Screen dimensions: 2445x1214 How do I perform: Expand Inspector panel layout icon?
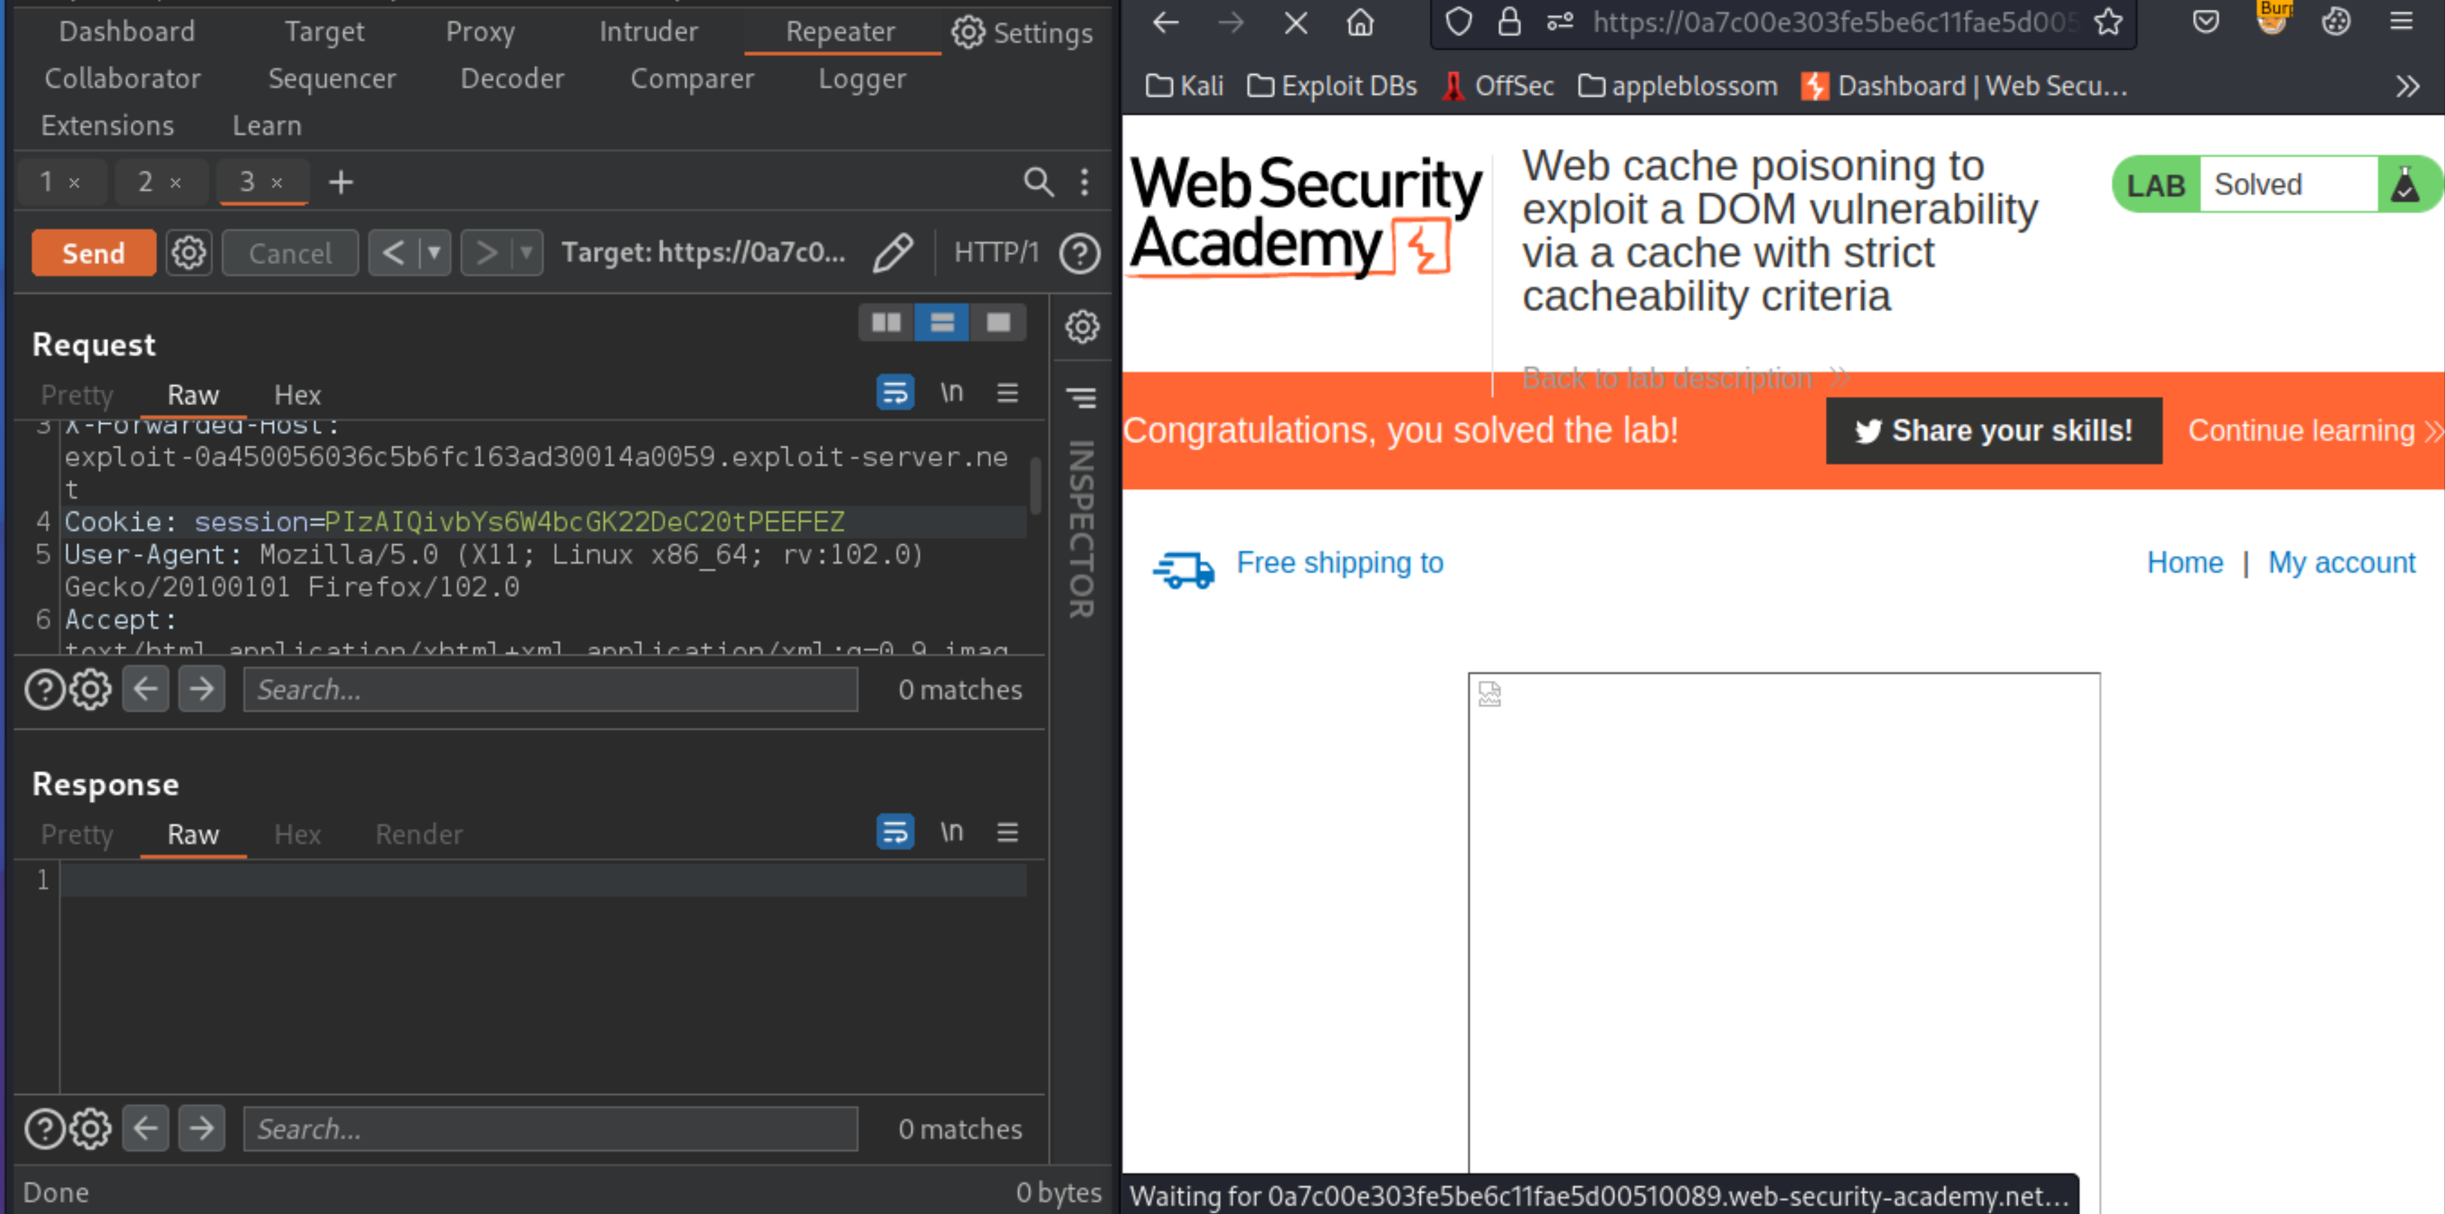1081,397
